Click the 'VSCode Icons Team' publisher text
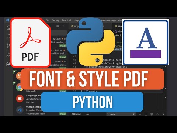 point(36,113)
